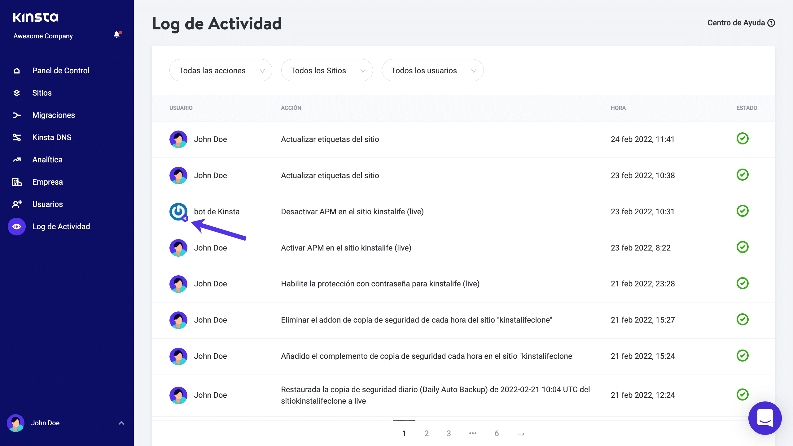Click the Empresa building icon

pyautogui.click(x=17, y=182)
